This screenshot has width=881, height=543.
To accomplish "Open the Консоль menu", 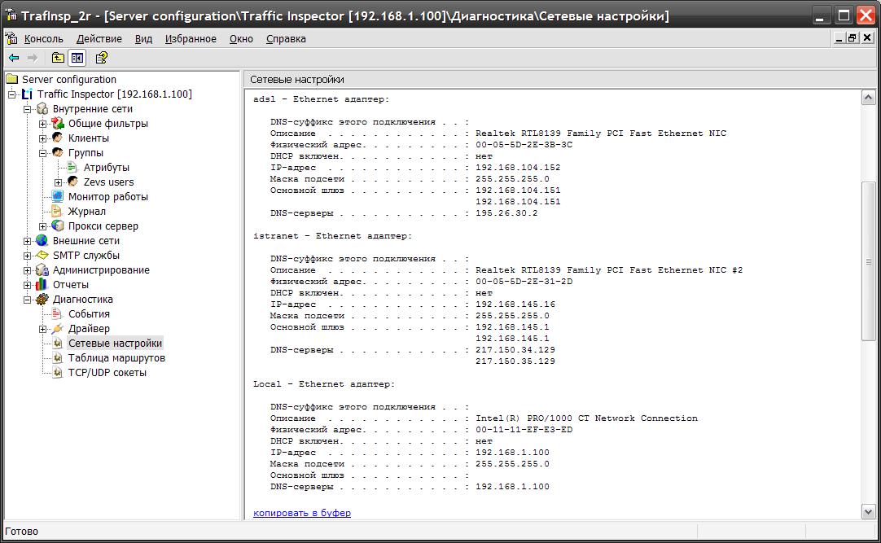I will coord(43,38).
